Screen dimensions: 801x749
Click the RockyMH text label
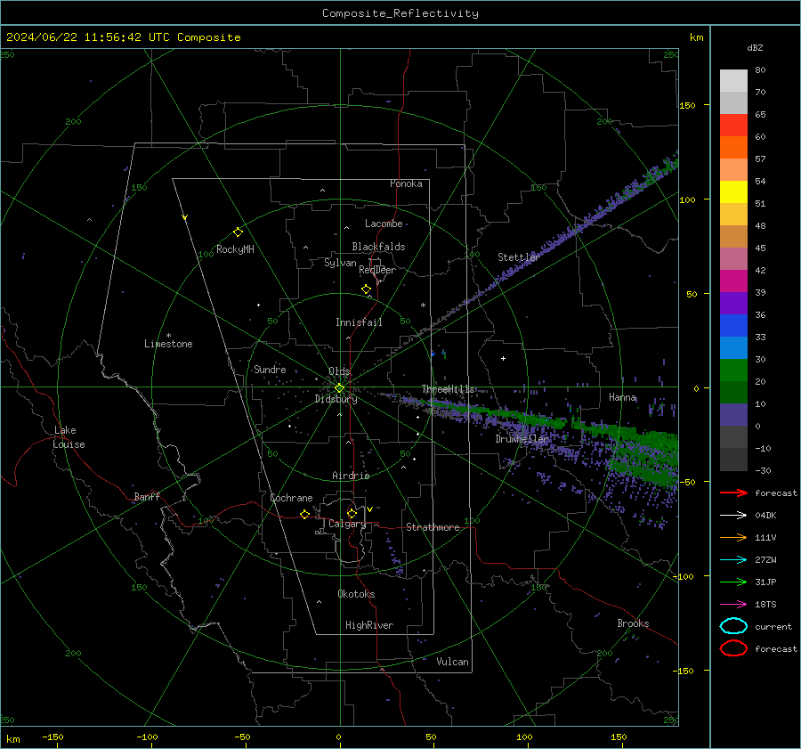[235, 249]
